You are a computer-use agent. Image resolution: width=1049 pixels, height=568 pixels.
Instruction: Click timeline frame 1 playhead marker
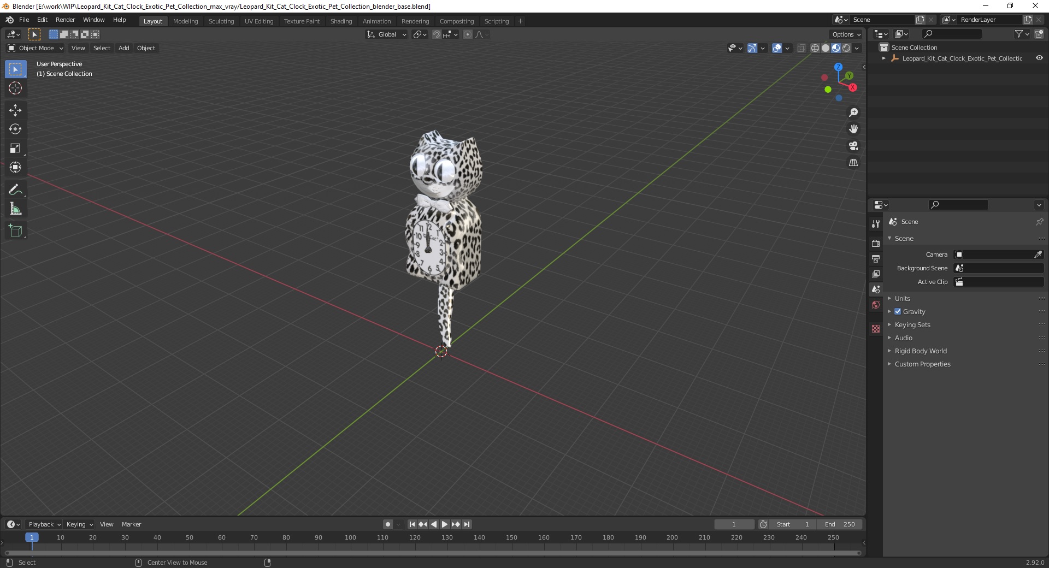click(x=32, y=537)
